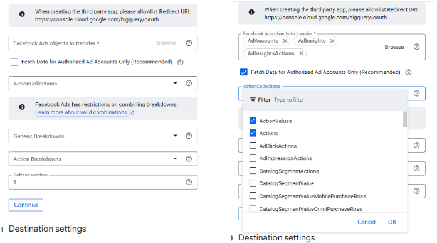This screenshot has height=243, width=437.
Task: Click the Type to filter field
Action: [289, 100]
